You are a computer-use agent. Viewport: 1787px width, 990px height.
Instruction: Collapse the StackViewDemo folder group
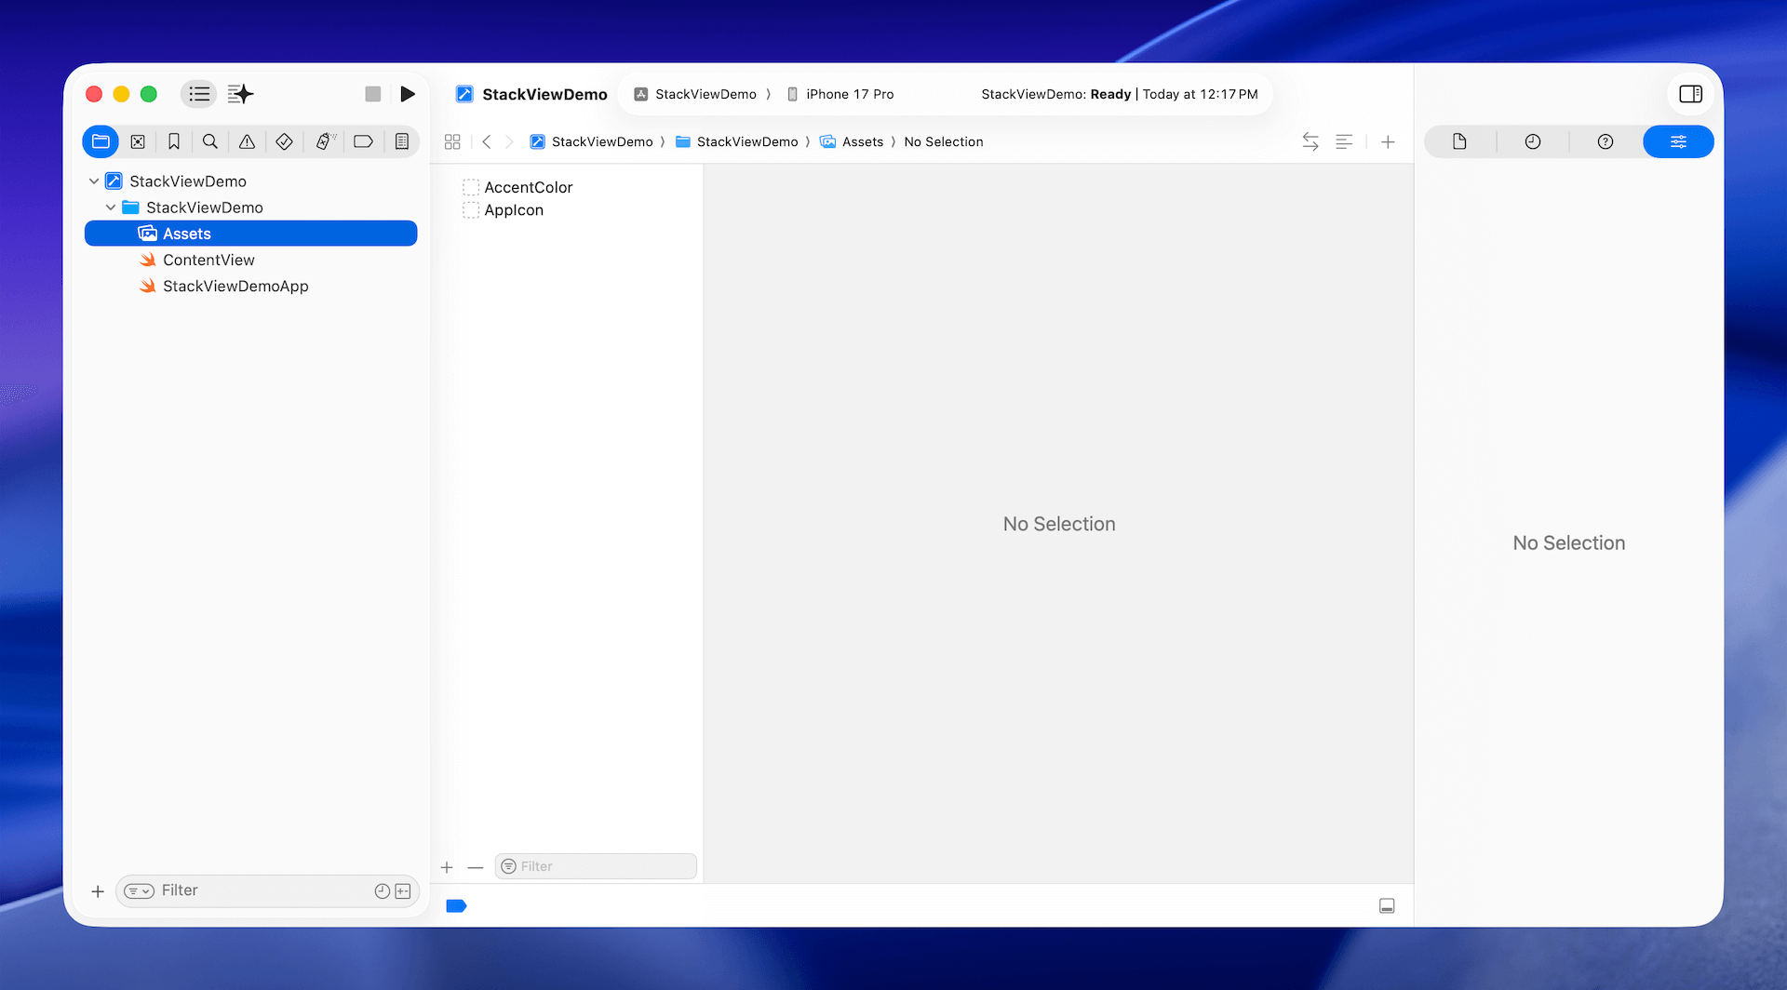point(111,207)
